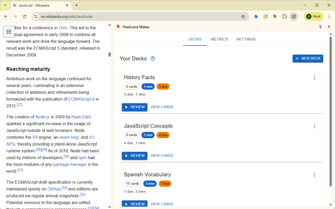Screen dimensions: 335x209
Task: Unpin the Flashcard Maker side panel
Action: pos(321,27)
